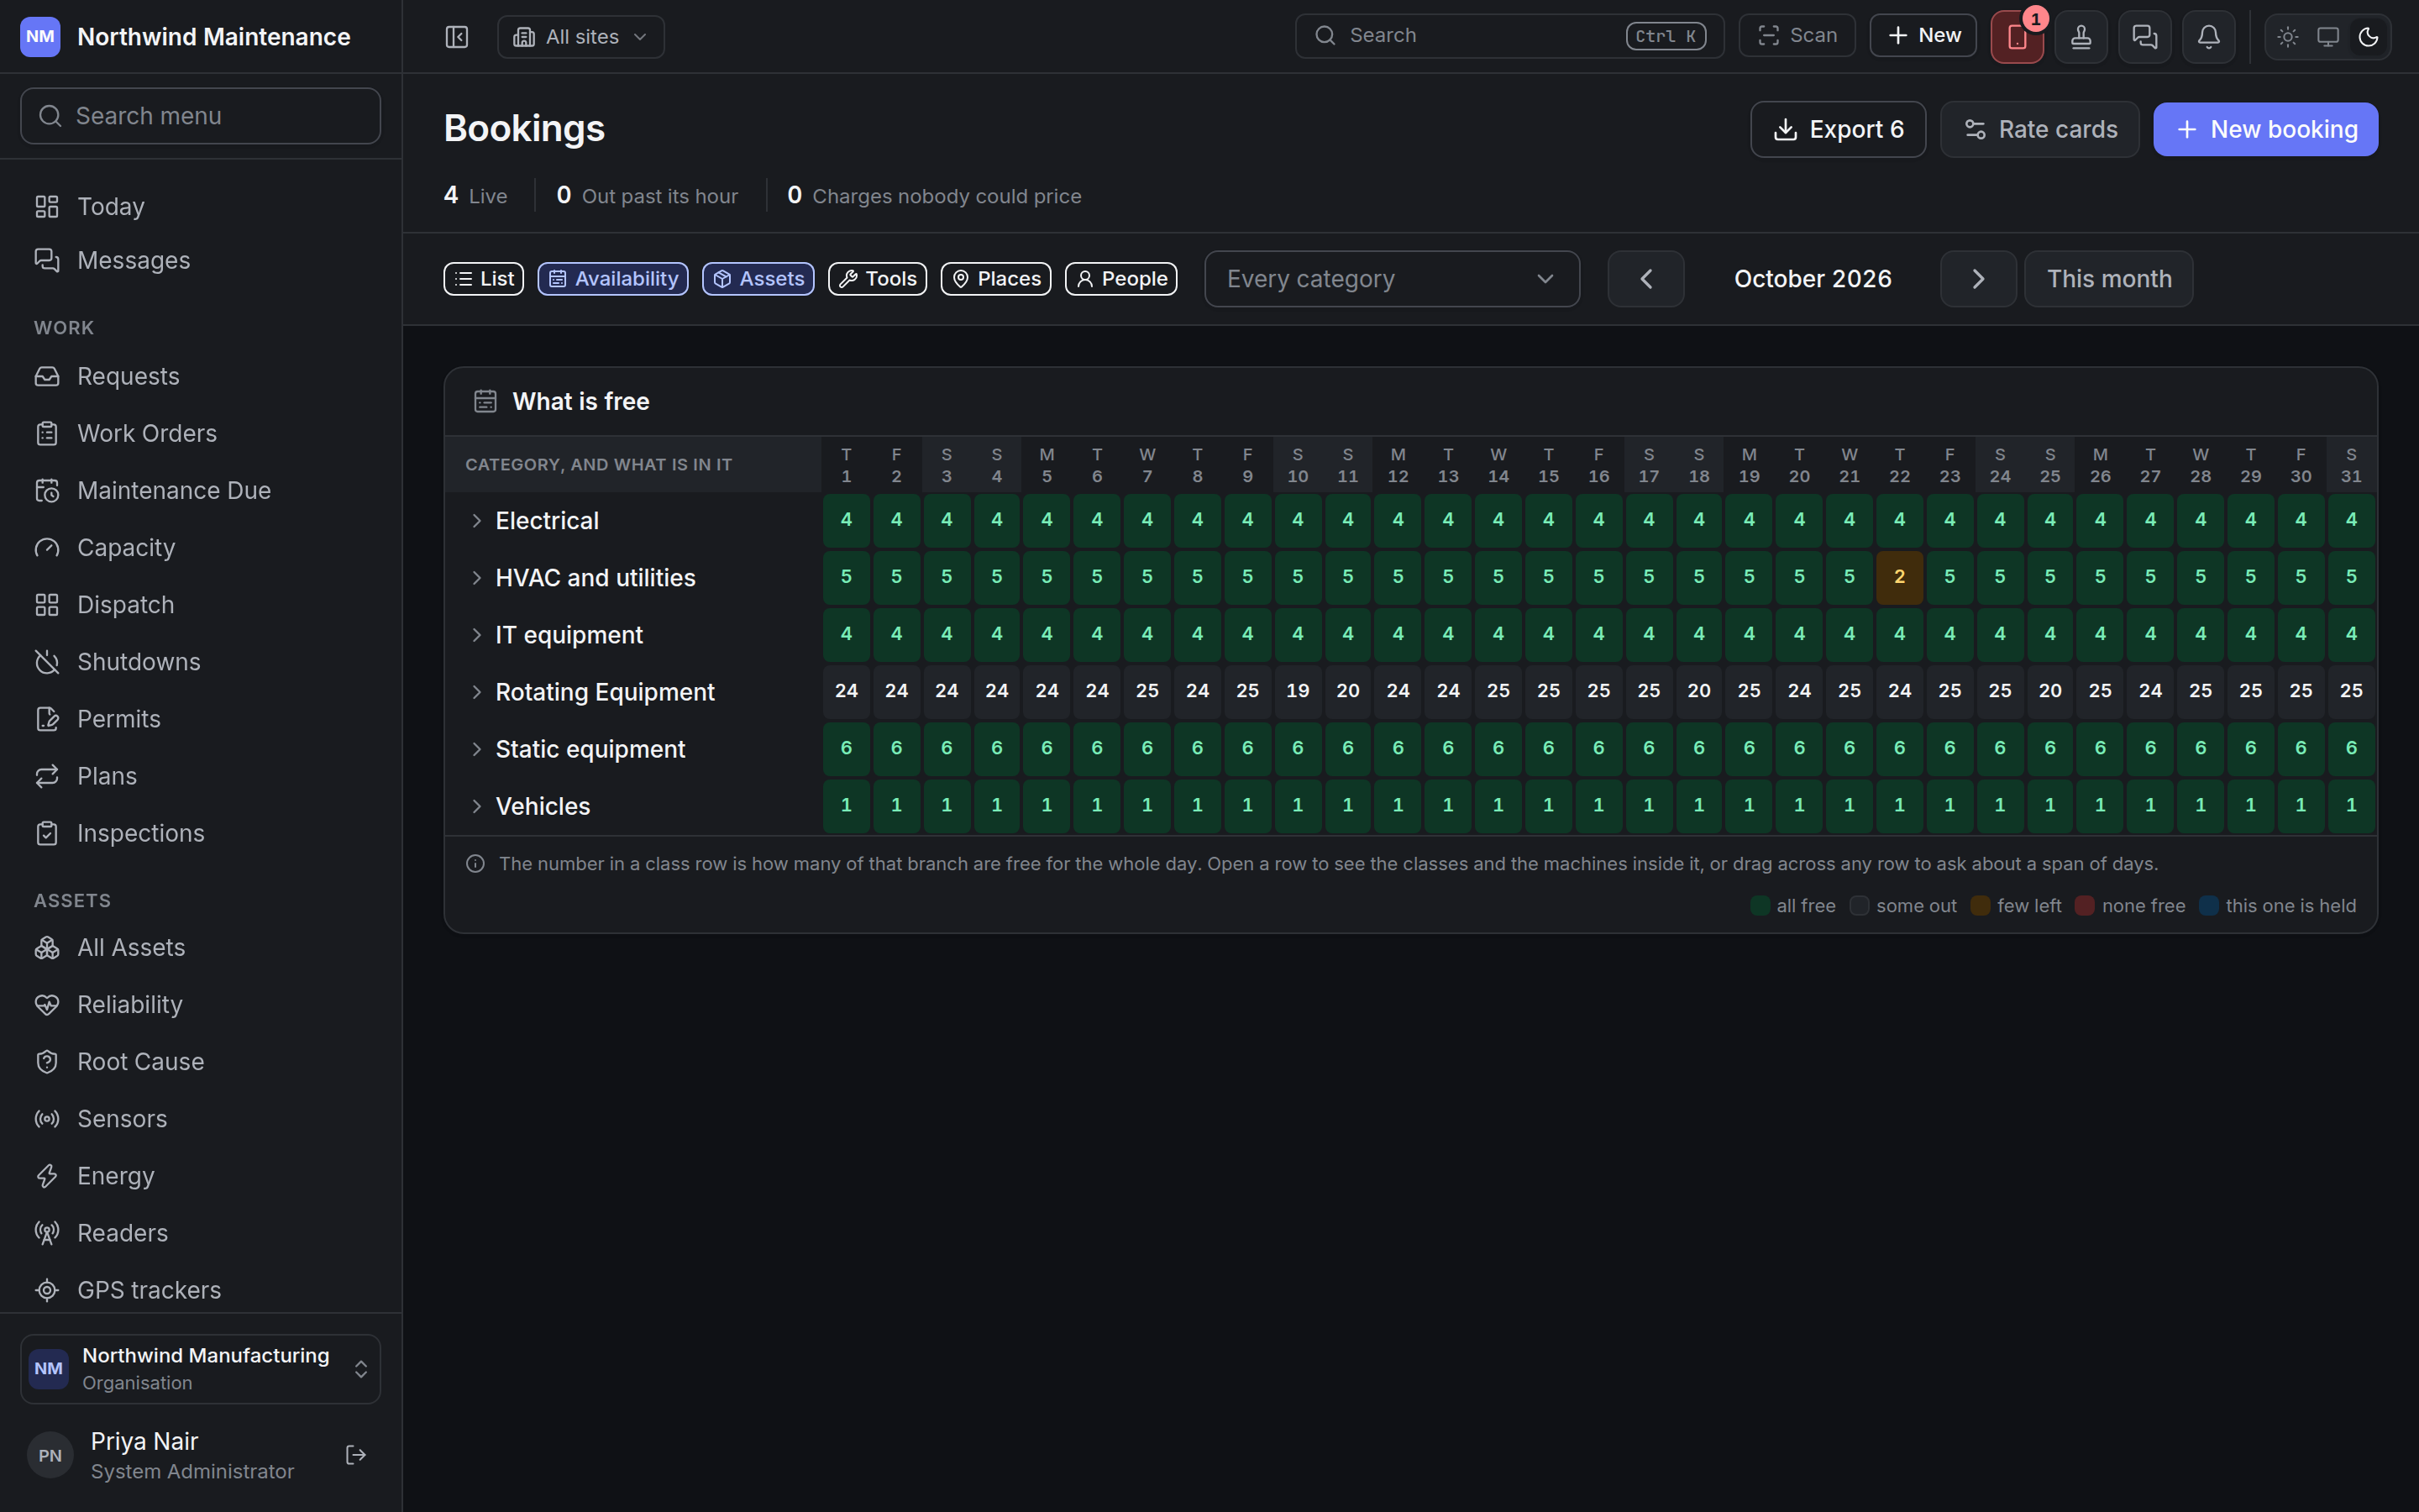Open the Every category dropdown
This screenshot has height=1512, width=2419.
pyautogui.click(x=1392, y=279)
